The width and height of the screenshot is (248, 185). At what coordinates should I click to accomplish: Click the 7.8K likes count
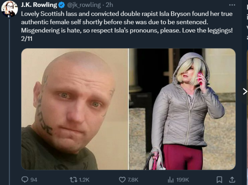click(x=133, y=180)
